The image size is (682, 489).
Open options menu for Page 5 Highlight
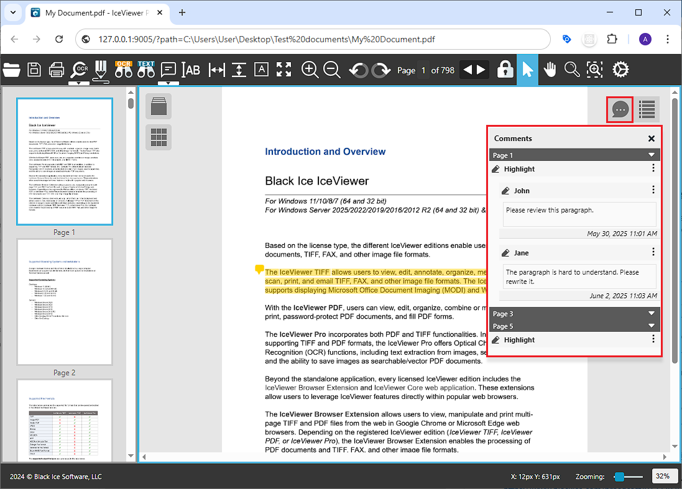tap(653, 339)
